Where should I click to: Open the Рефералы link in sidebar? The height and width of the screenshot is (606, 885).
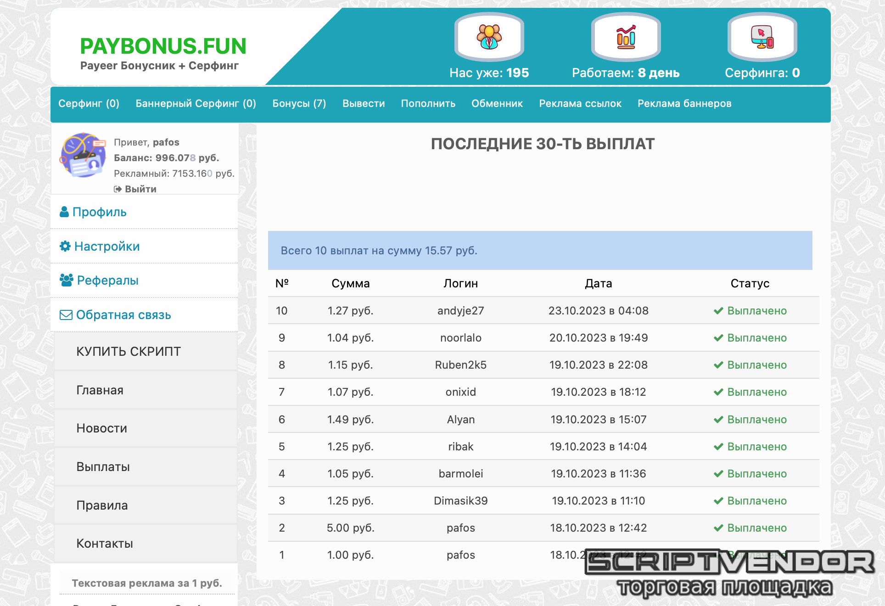coord(108,281)
